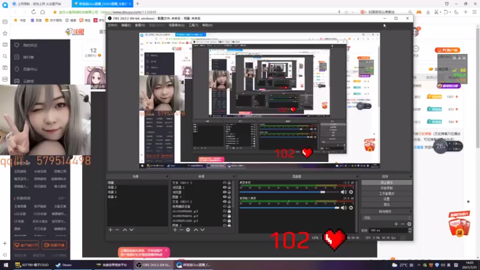Open Audio Mixer panel dock menu arrow
Image resolution: width=480 pixels, height=270 pixels.
(357, 176)
